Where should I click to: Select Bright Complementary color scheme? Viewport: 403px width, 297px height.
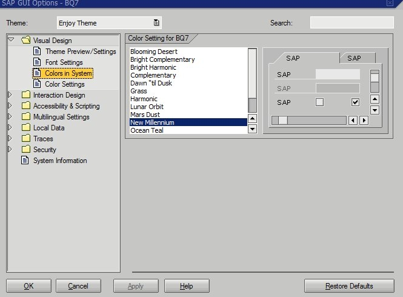coord(188,59)
